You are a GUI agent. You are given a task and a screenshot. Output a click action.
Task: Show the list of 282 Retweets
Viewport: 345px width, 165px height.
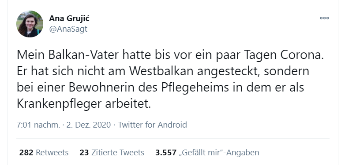click(44, 152)
